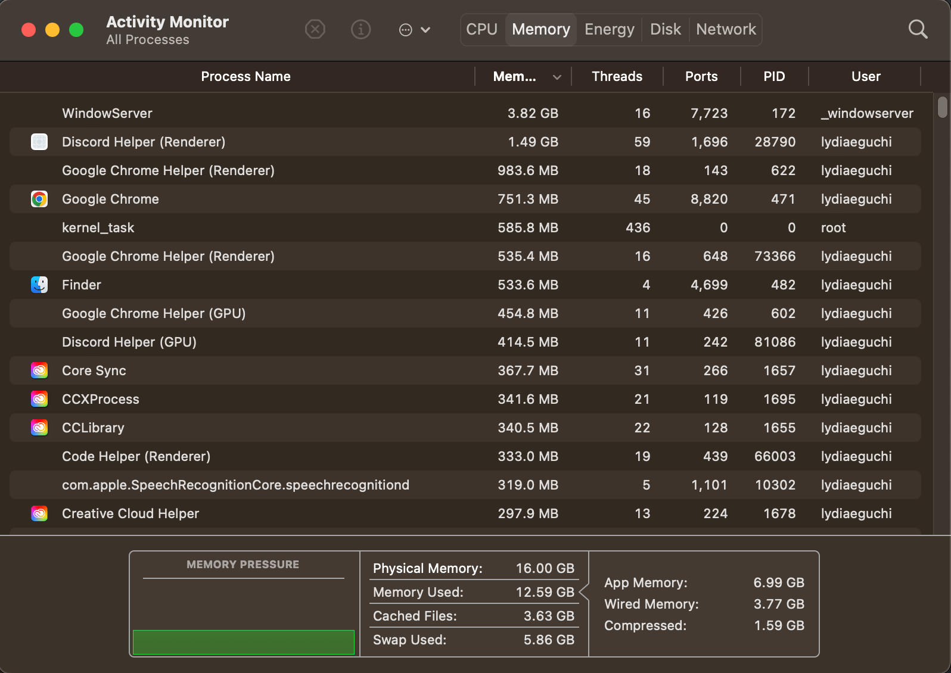Sort by User column header
The width and height of the screenshot is (951, 673).
click(866, 76)
